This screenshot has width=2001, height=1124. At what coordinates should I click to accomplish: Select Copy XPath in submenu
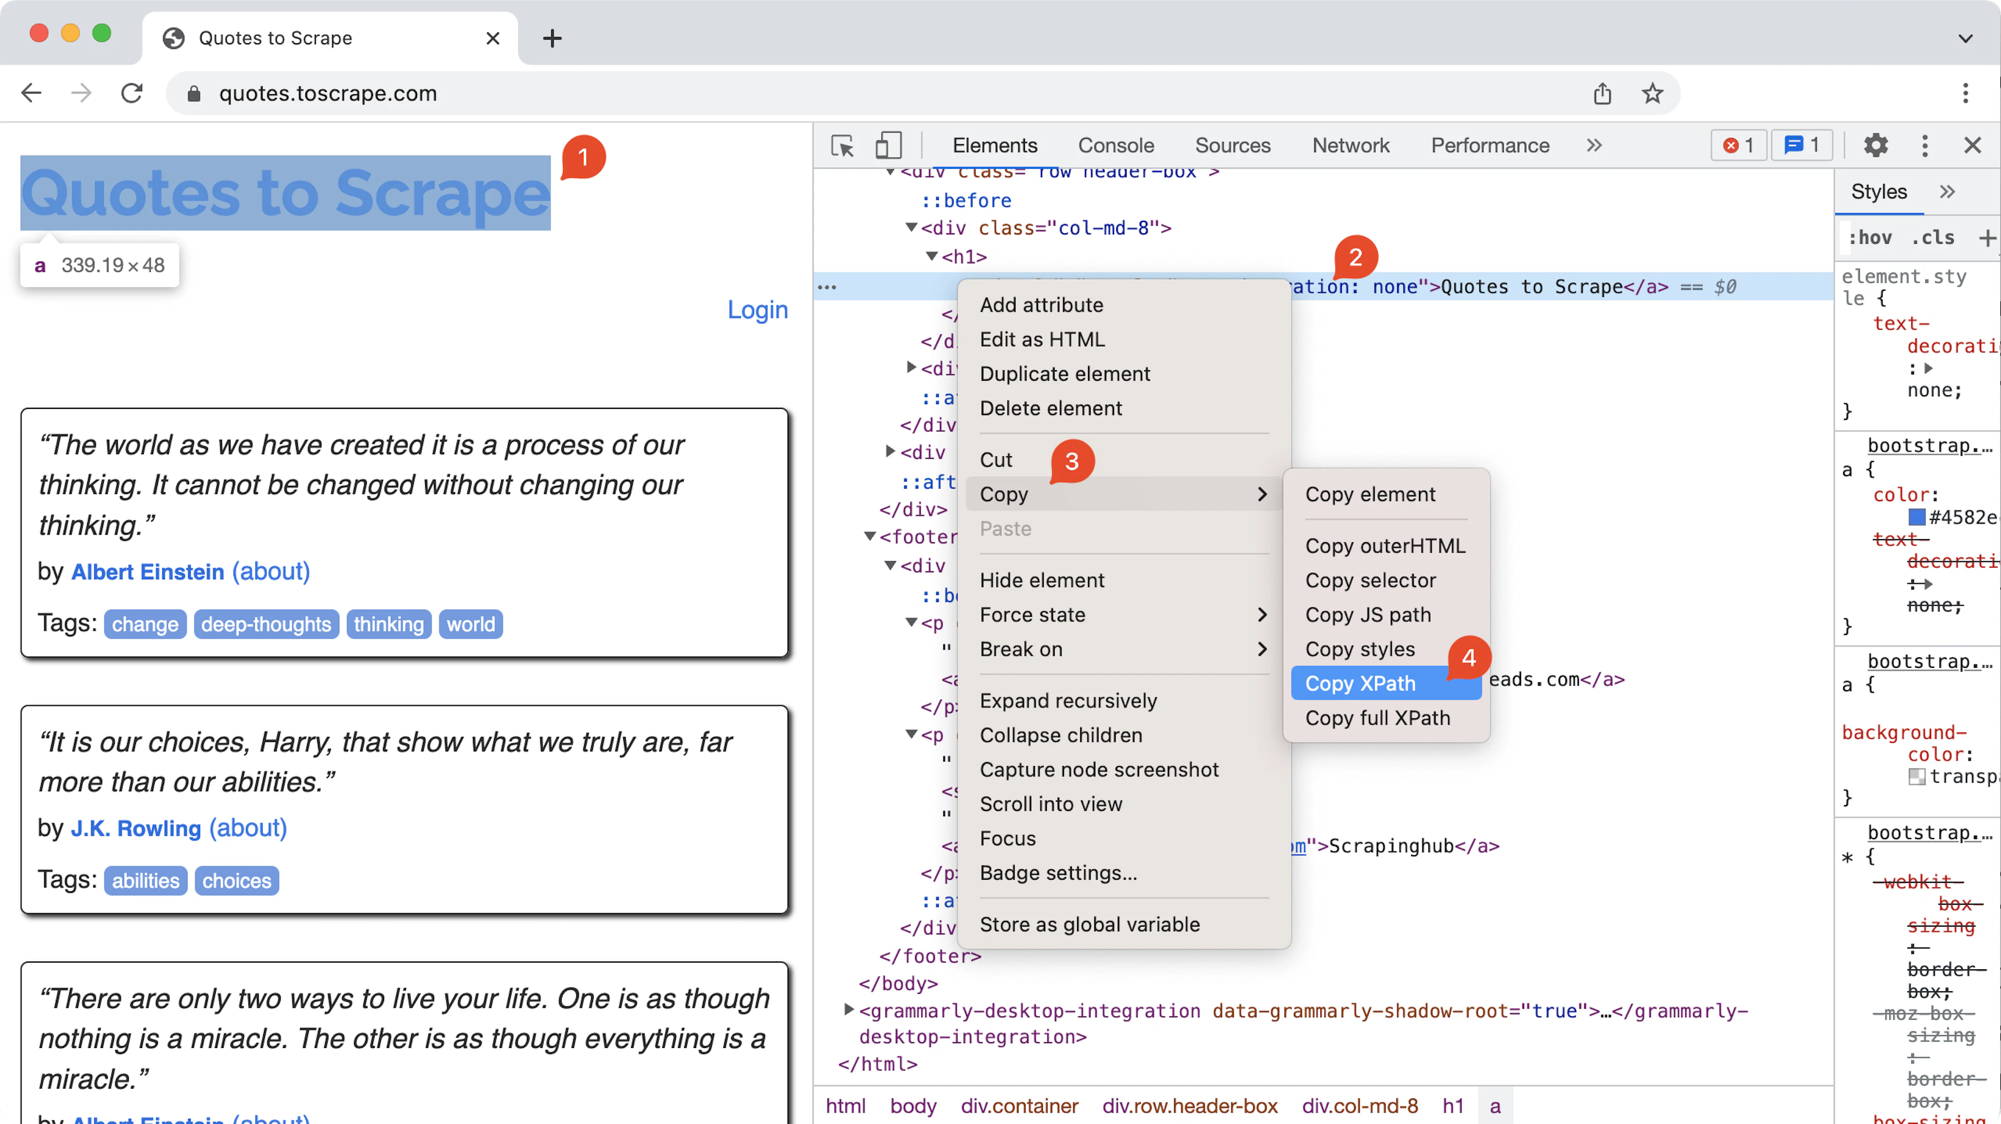[1386, 683]
